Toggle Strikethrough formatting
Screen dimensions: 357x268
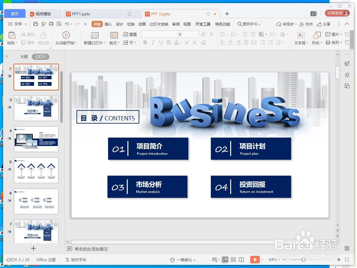[x=168, y=42]
